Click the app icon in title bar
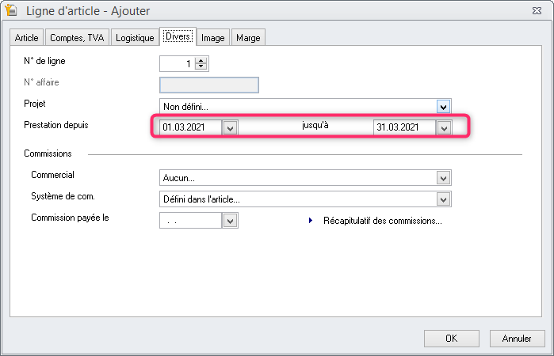The width and height of the screenshot is (554, 356). [x=13, y=11]
